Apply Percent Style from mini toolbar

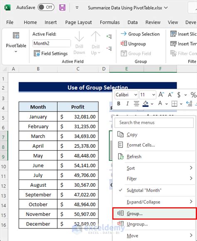[194, 95]
